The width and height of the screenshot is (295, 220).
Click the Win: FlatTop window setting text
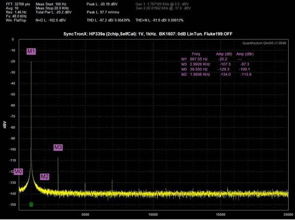tap(16, 20)
